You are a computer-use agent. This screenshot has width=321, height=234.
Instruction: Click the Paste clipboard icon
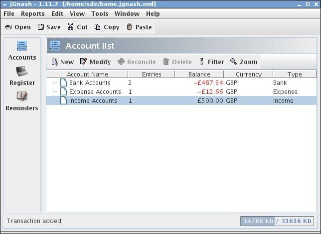coord(129,27)
